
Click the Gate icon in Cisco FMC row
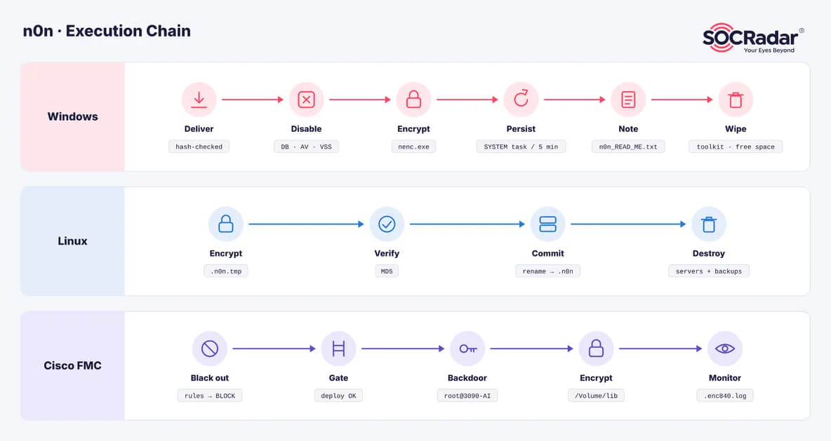(338, 348)
